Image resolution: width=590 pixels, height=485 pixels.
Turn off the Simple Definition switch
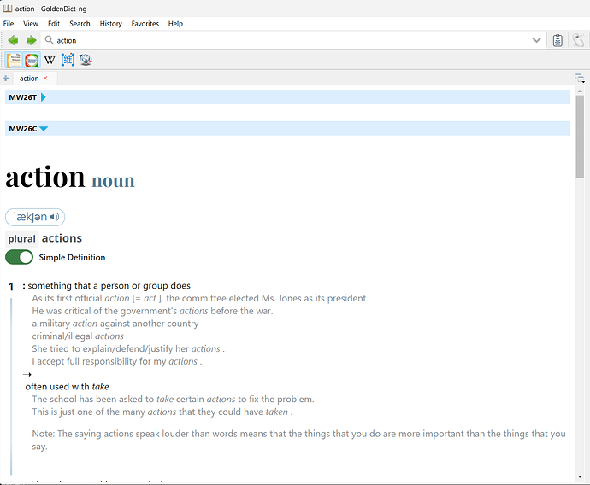[x=19, y=257]
